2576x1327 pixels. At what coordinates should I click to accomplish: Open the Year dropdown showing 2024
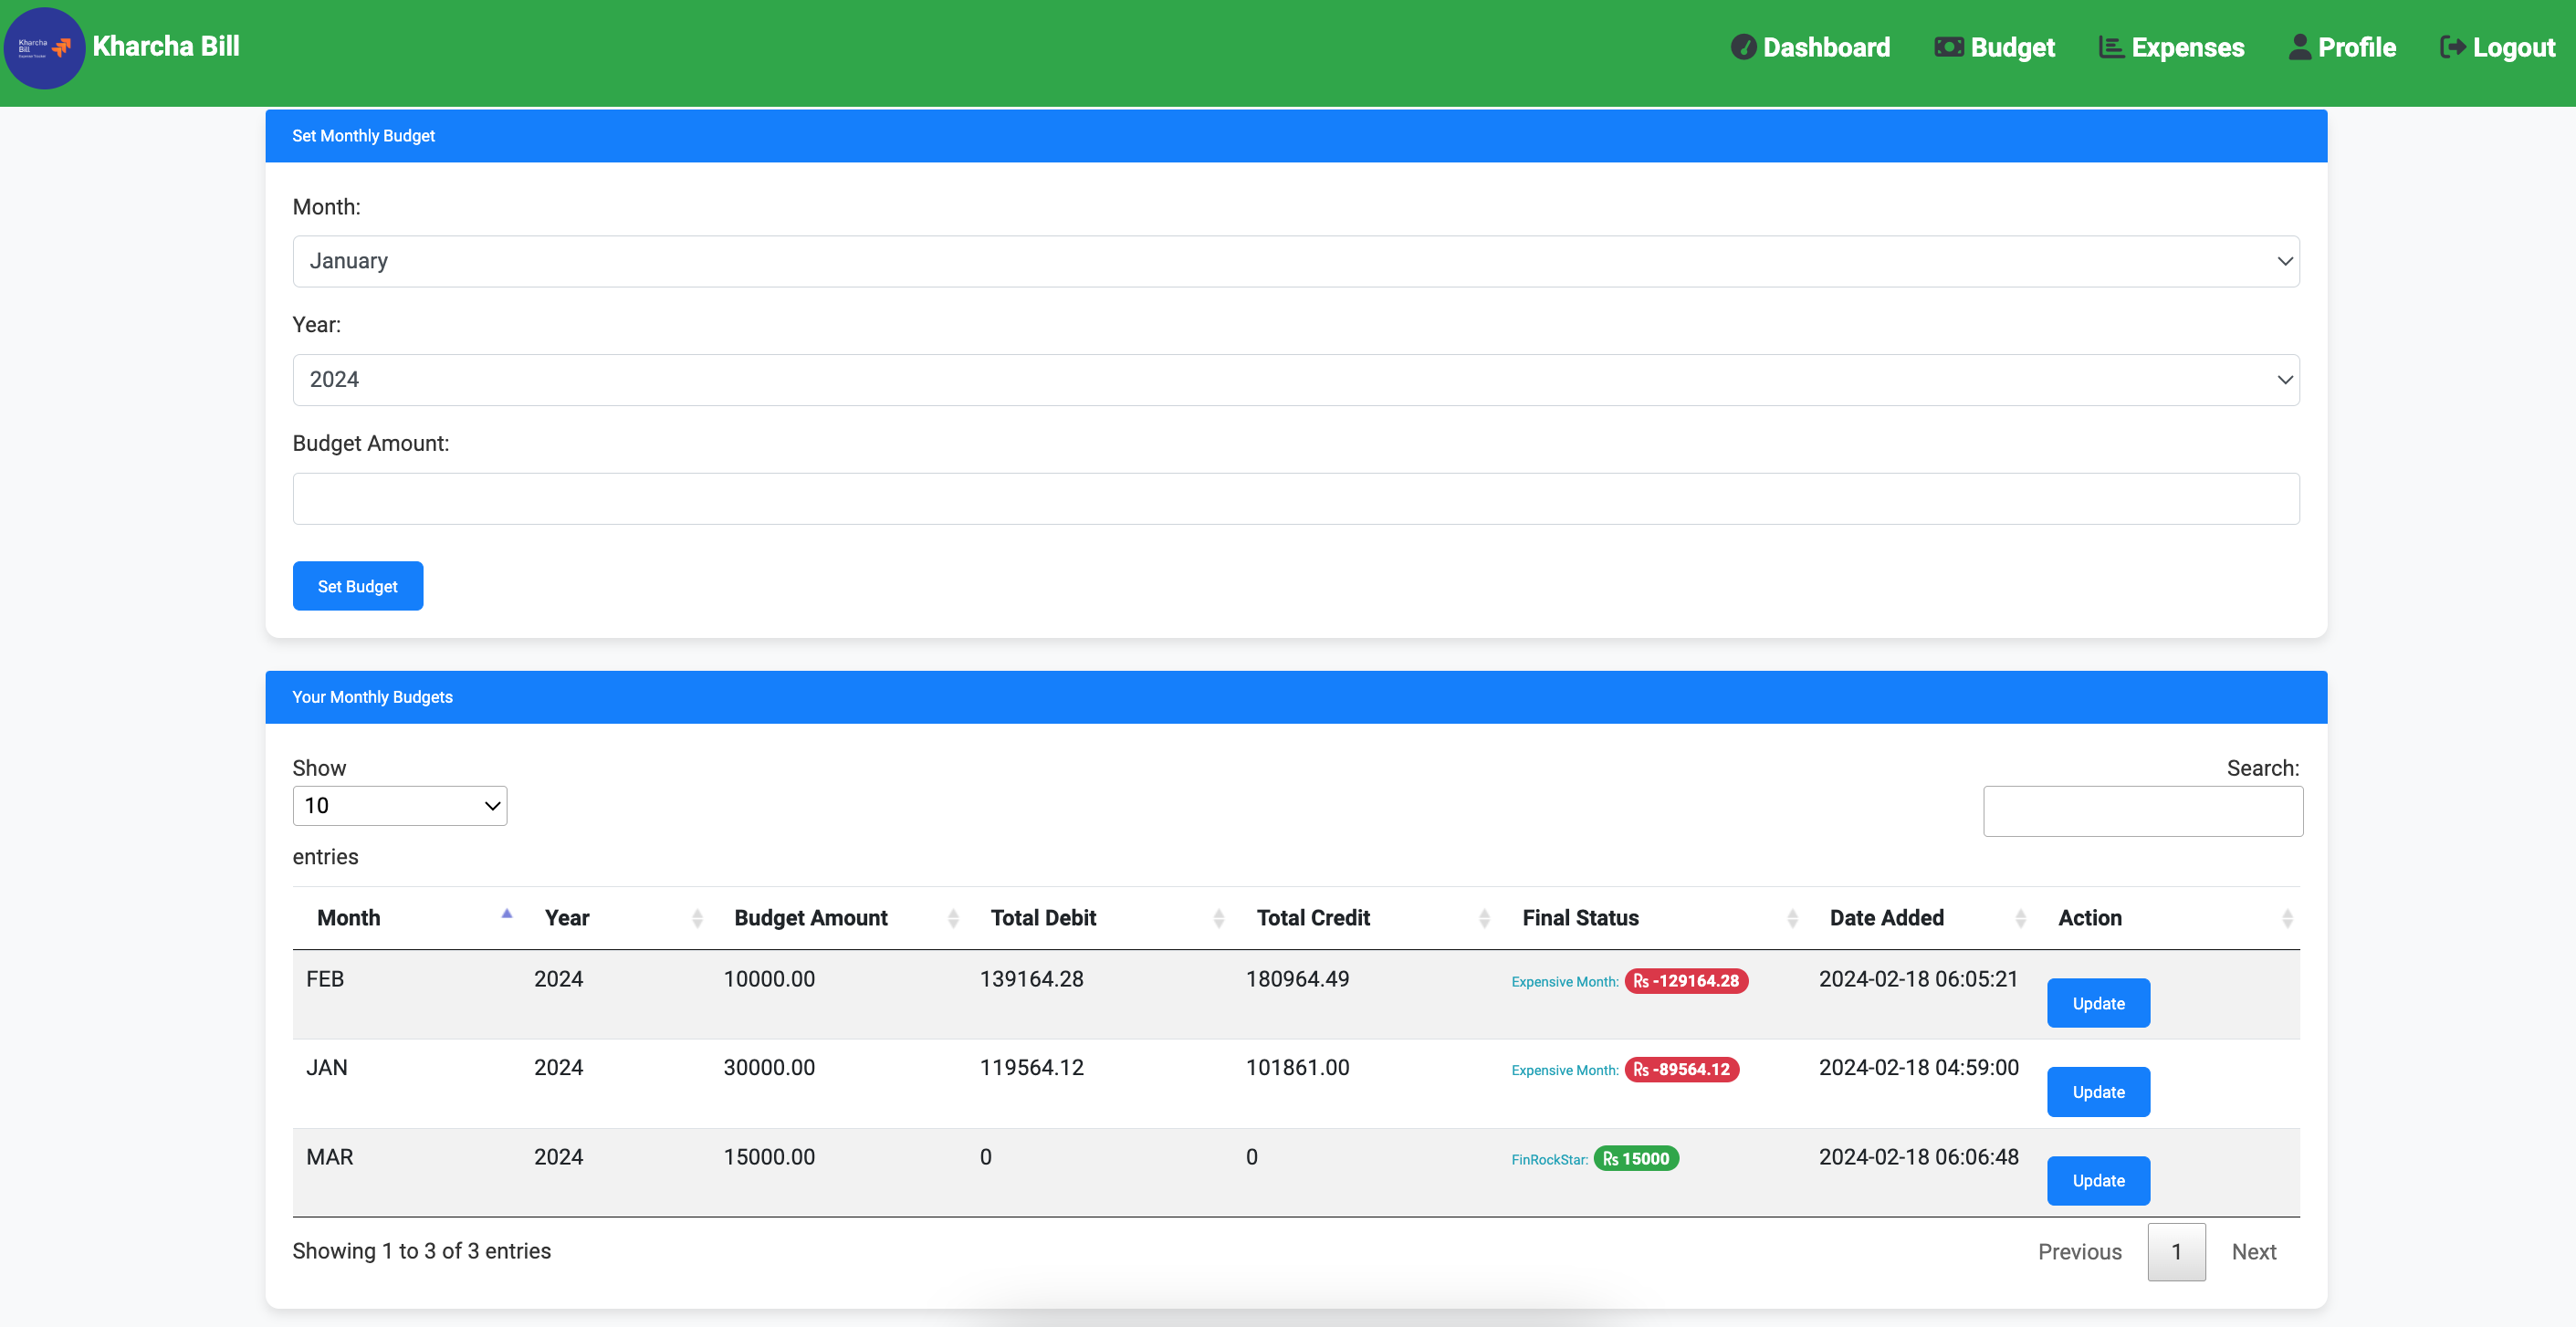coord(1295,379)
